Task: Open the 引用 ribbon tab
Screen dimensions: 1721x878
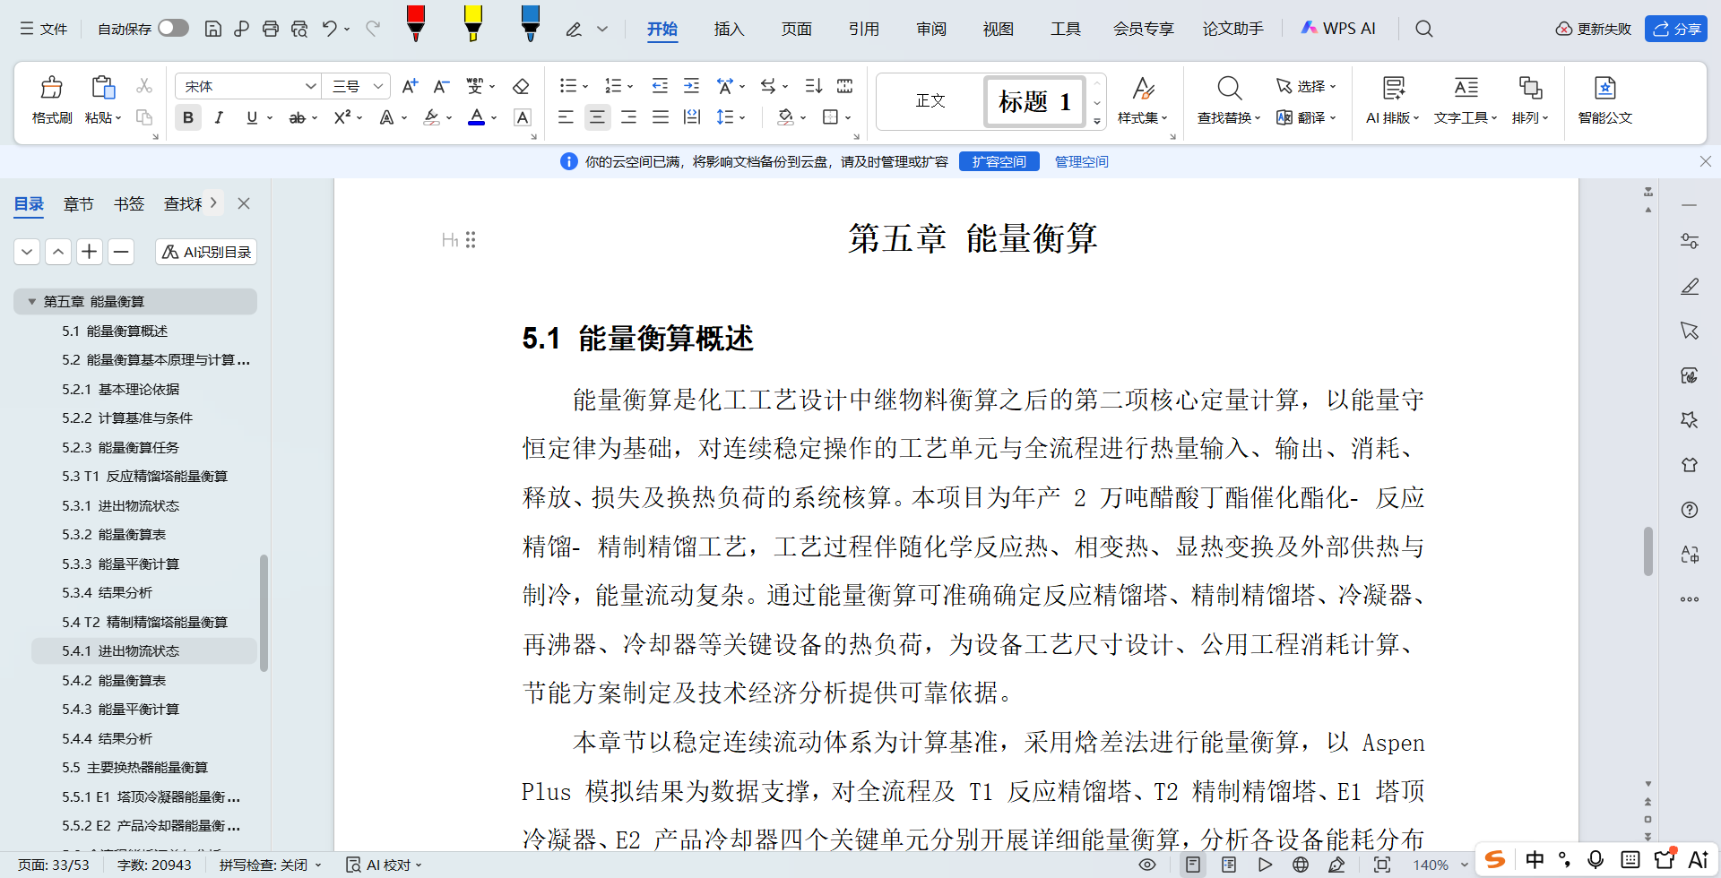Action: [863, 29]
